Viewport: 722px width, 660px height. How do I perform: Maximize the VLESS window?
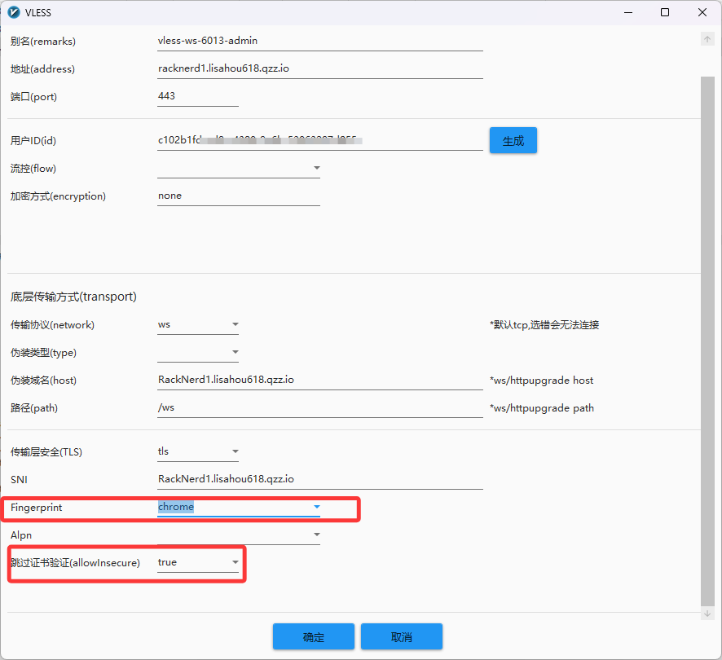[x=665, y=12]
